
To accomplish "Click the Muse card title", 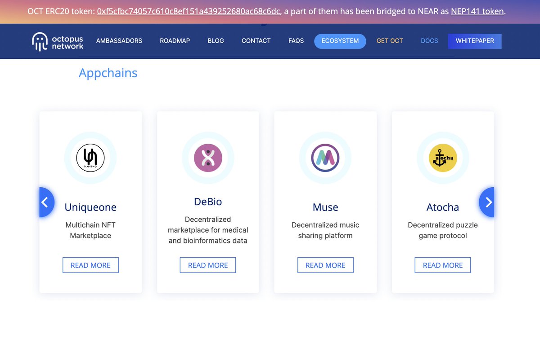I will (325, 207).
